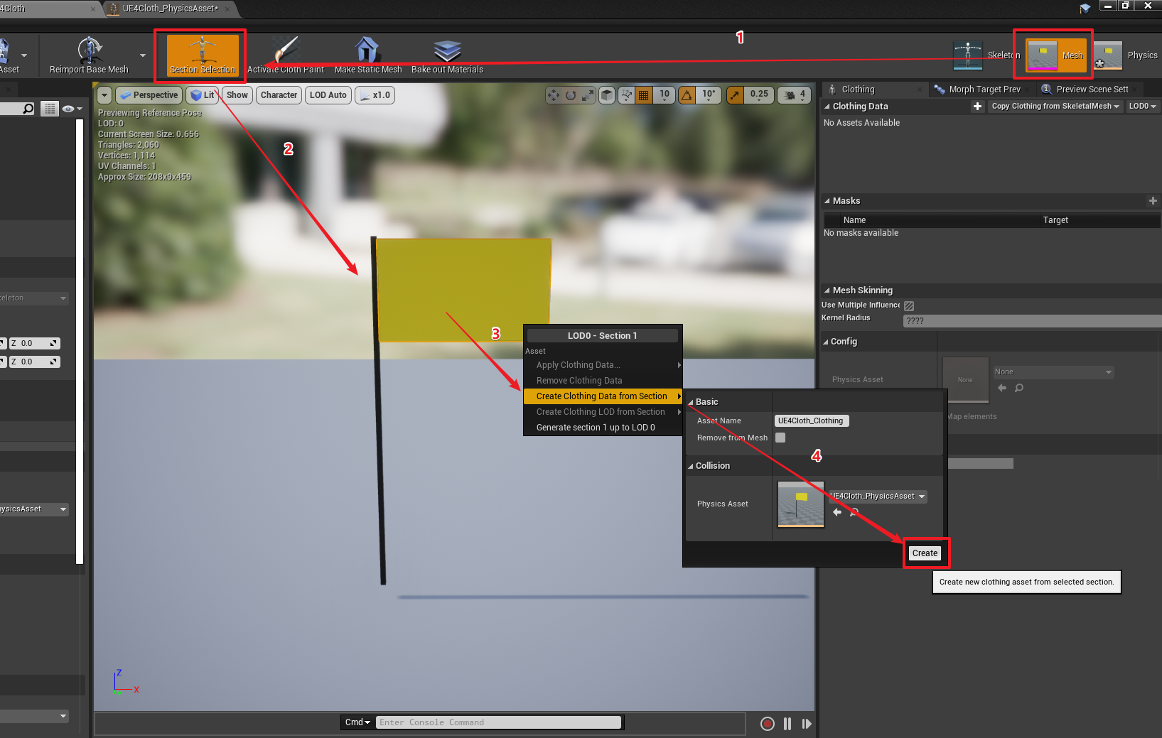Collapse the Mesh Skinning section

pos(827,291)
